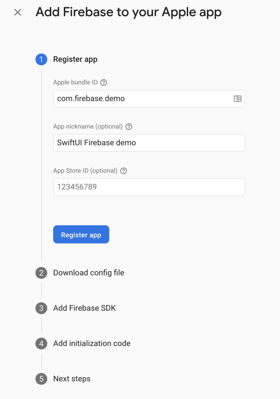Focus the App Store ID input field
This screenshot has height=399, width=280.
click(149, 187)
